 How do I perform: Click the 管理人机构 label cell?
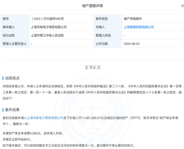(x=108, y=35)
